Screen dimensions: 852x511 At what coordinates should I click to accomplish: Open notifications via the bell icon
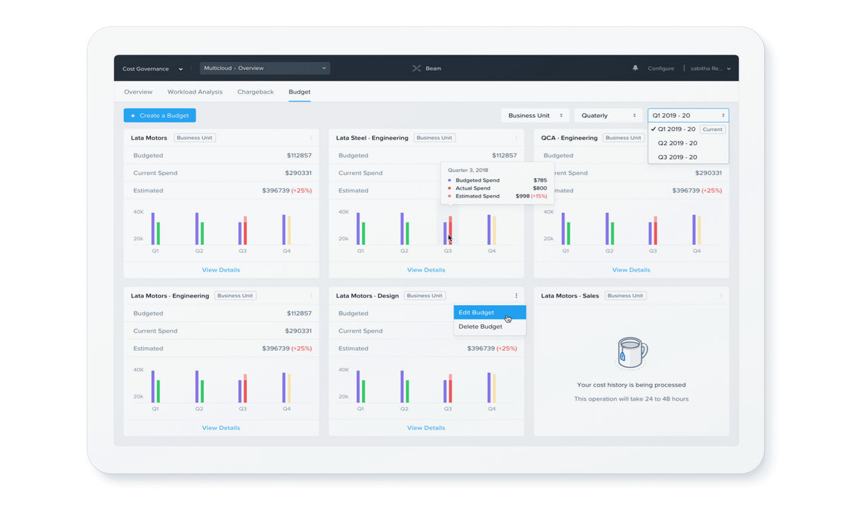click(635, 68)
